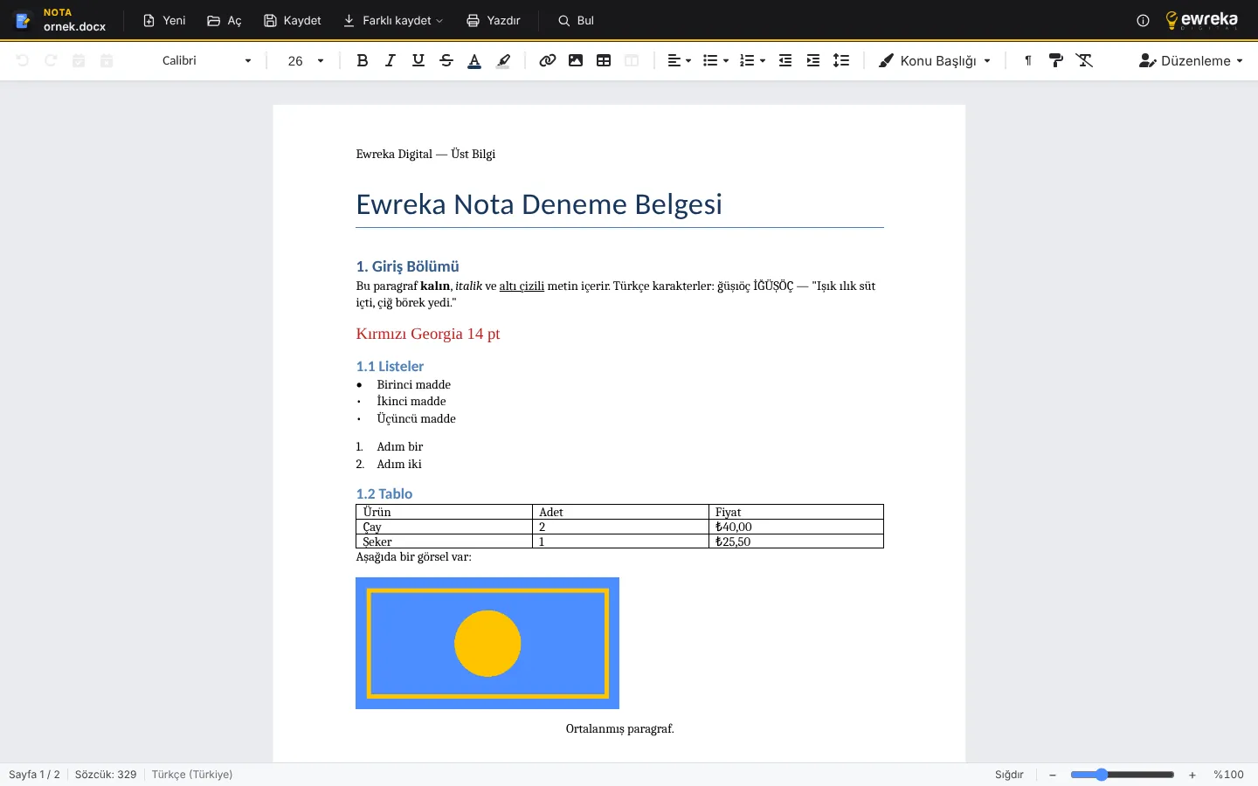The width and height of the screenshot is (1258, 786).
Task: Toggle bold formatting
Action: click(363, 60)
